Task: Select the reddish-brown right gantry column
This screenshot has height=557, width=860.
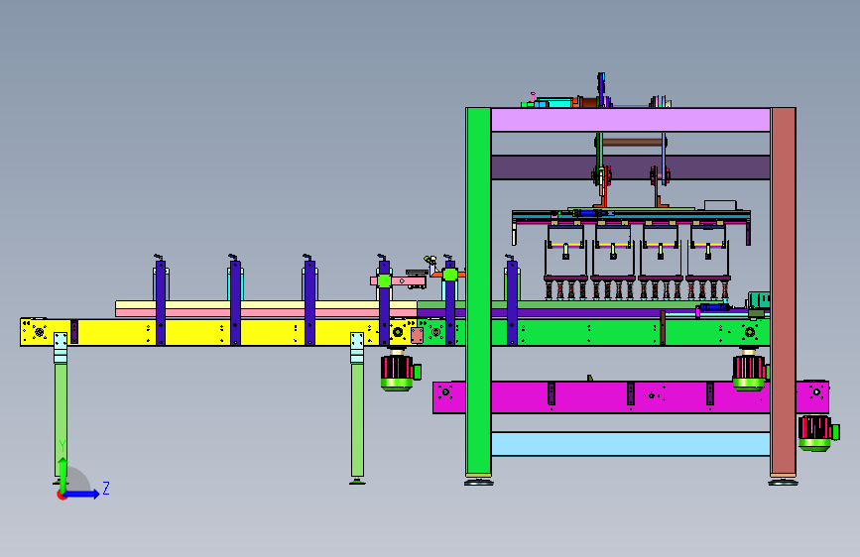Action: click(x=784, y=291)
